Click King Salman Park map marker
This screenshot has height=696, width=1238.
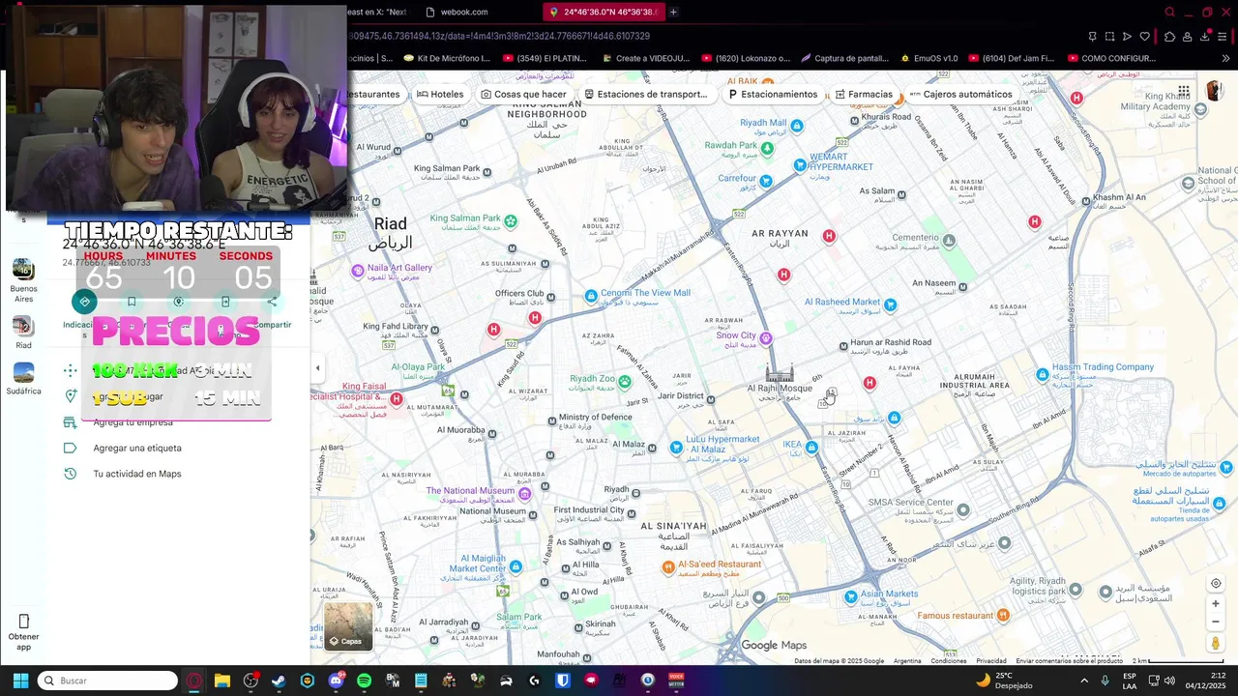click(510, 221)
